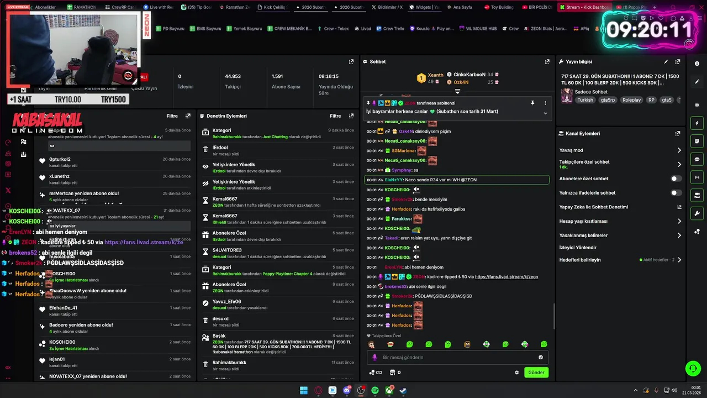Open Filtre in Denetim Eylemleri panel

coord(335,116)
